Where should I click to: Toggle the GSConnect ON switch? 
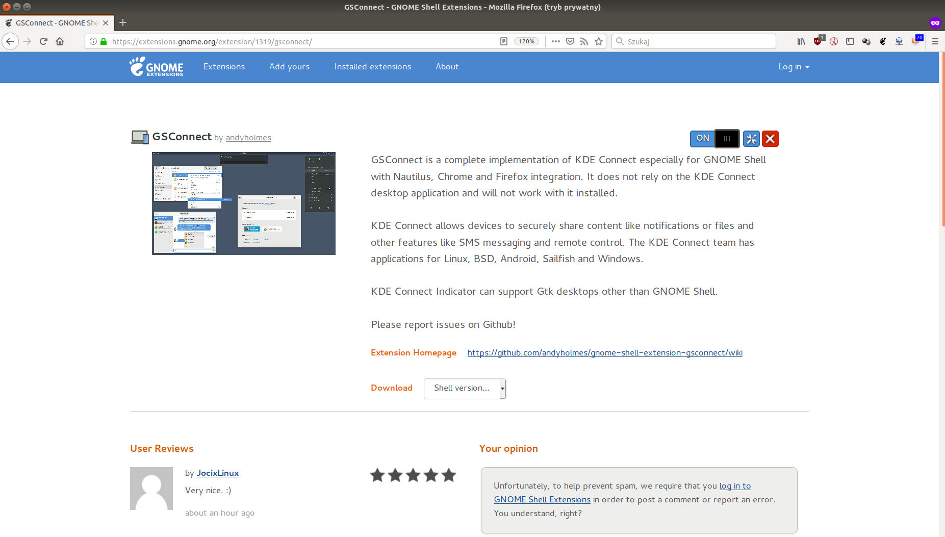[714, 138]
